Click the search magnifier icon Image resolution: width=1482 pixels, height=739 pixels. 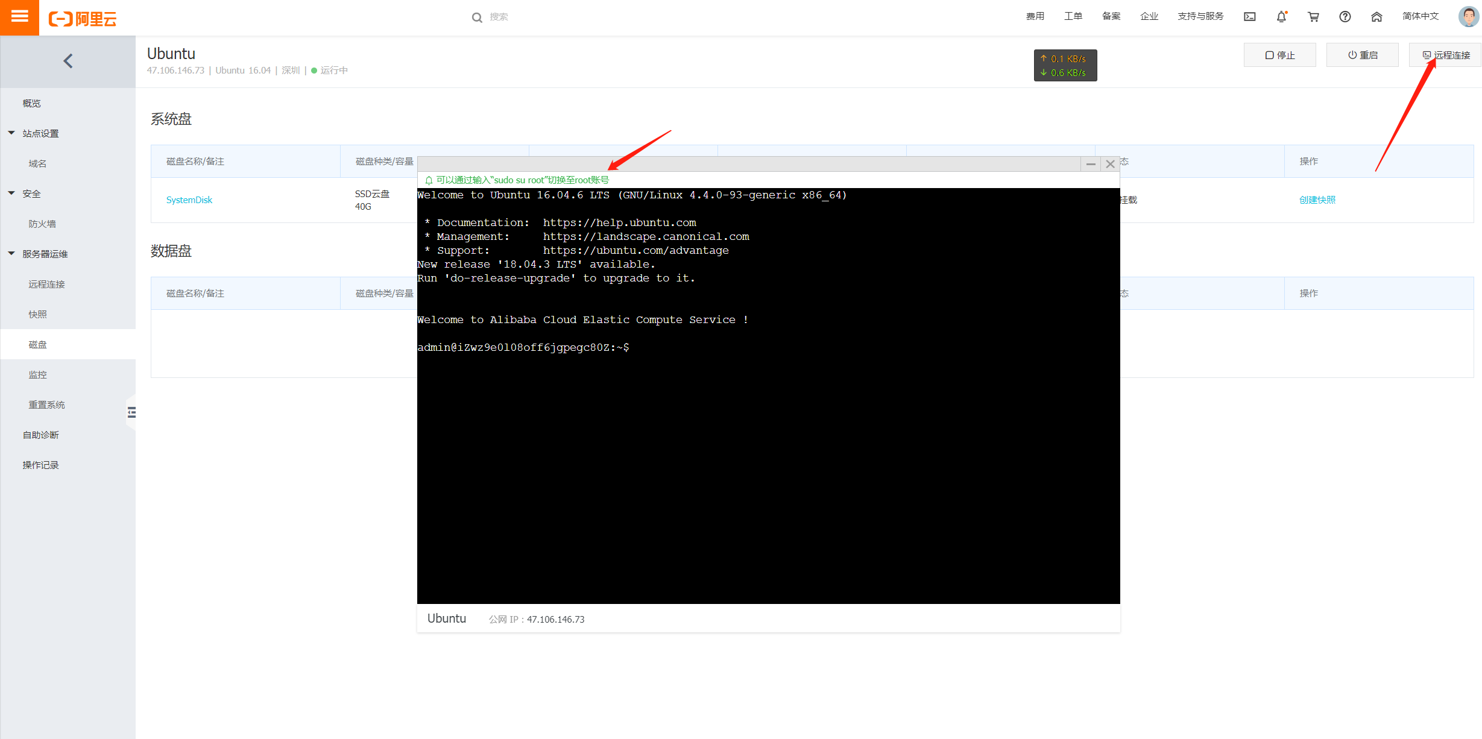click(477, 17)
